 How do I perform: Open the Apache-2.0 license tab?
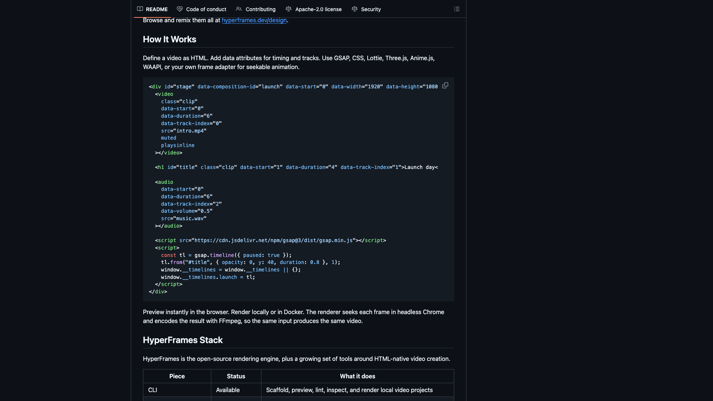click(314, 9)
